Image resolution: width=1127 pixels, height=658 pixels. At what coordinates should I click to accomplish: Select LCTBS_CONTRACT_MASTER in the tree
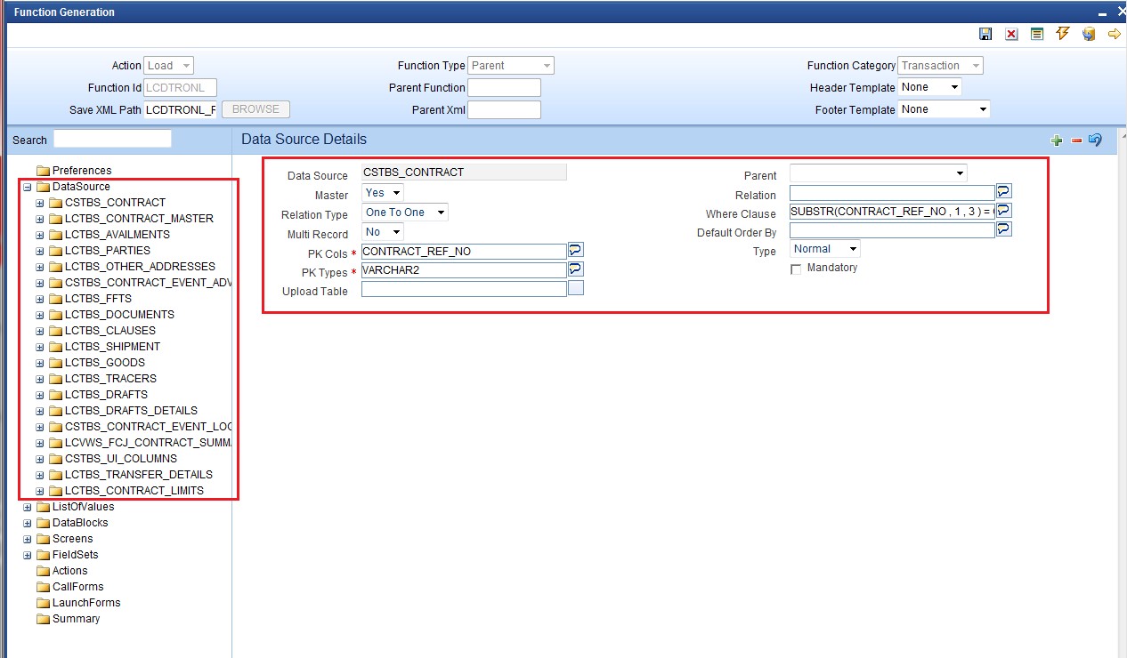point(139,219)
